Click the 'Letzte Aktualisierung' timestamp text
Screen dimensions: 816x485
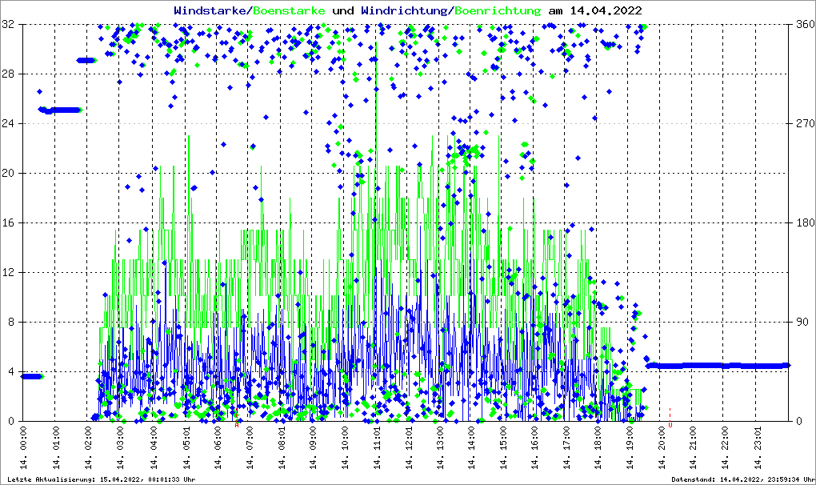pos(101,479)
